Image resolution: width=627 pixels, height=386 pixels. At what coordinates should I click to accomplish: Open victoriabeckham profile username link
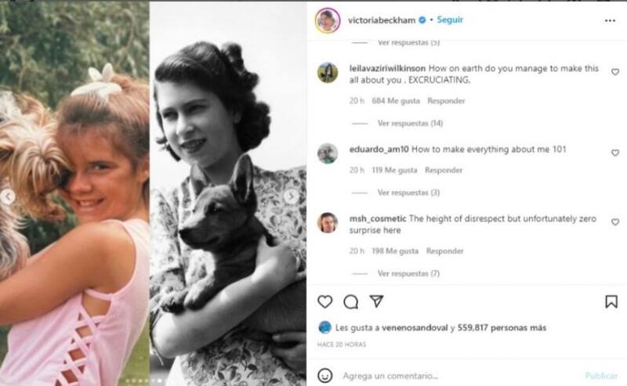coord(379,20)
